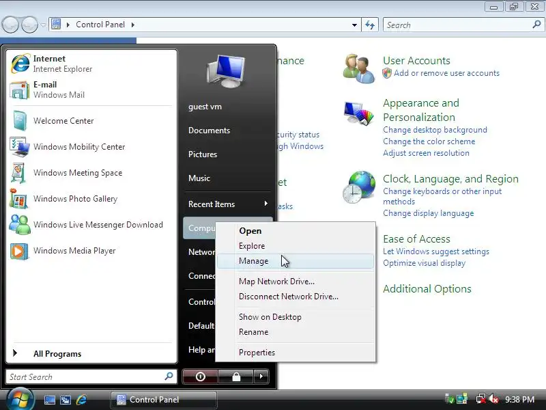Click the power button in Start menu
This screenshot has height=410, width=546.
[200, 377]
